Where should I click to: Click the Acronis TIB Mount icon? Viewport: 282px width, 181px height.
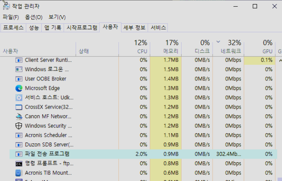19,173
